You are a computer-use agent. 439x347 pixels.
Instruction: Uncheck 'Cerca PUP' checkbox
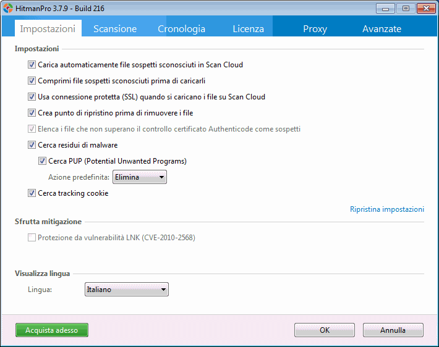[x=42, y=161]
